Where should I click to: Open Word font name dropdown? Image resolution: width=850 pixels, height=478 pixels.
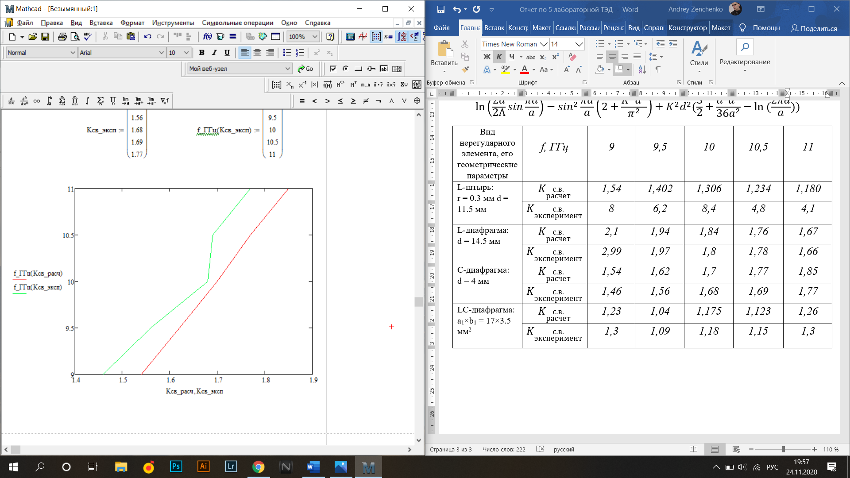[x=544, y=44]
